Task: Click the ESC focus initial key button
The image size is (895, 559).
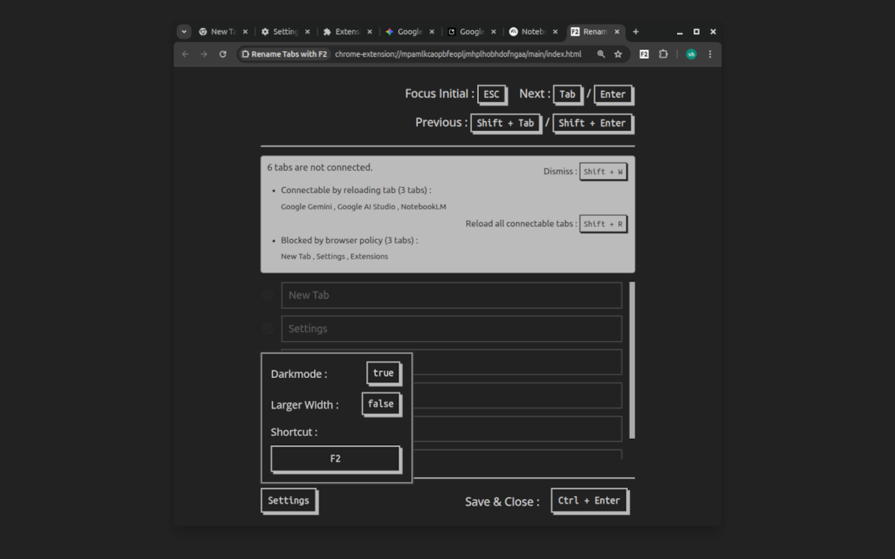Action: 492,94
